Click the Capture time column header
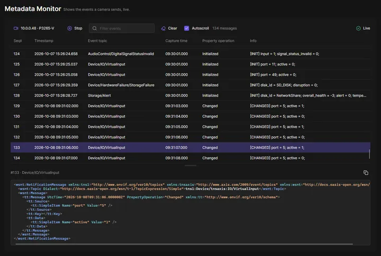 pyautogui.click(x=176, y=41)
